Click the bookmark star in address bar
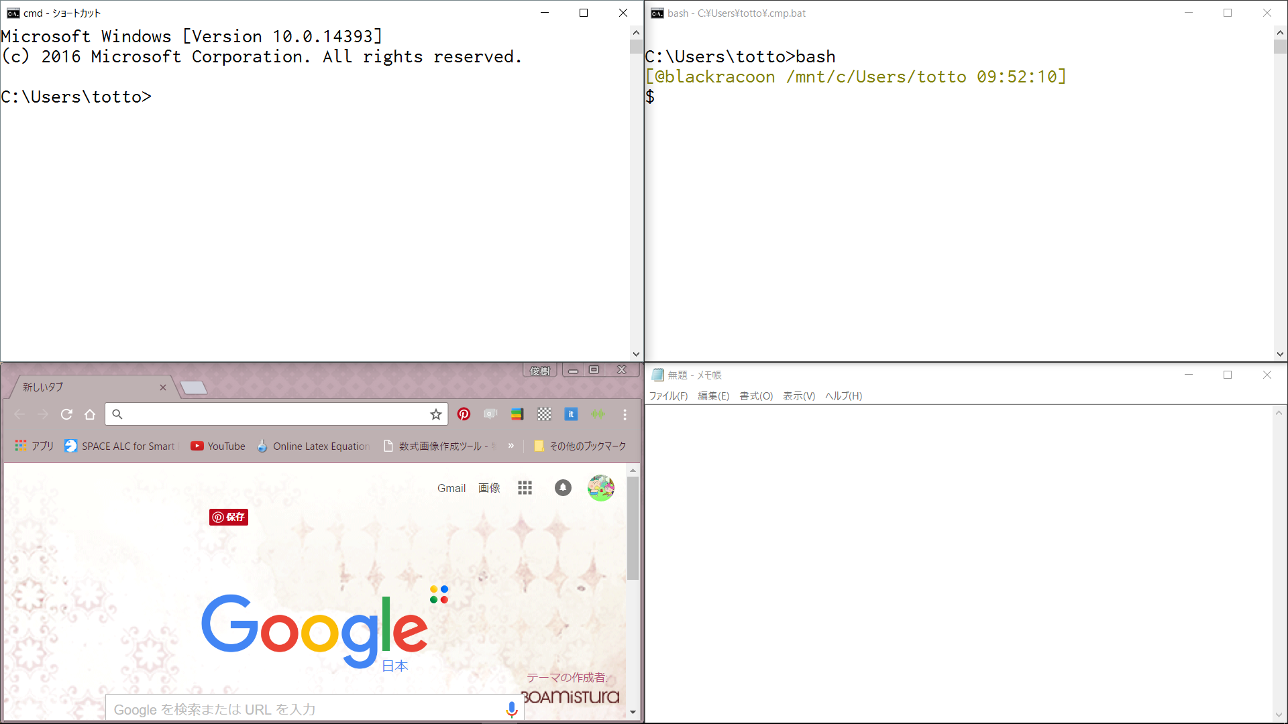This screenshot has height=724, width=1288. click(x=436, y=414)
